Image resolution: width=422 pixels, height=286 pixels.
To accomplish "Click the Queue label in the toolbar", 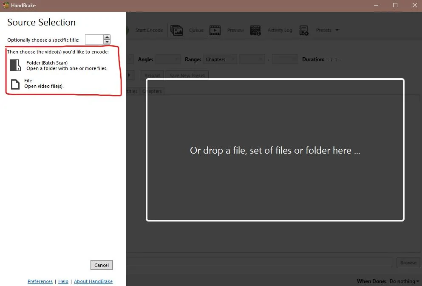I will 196,30.
